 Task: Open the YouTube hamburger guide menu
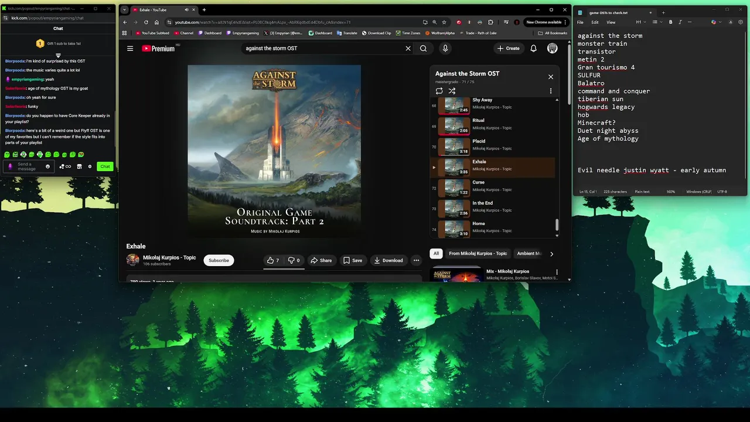130,49
